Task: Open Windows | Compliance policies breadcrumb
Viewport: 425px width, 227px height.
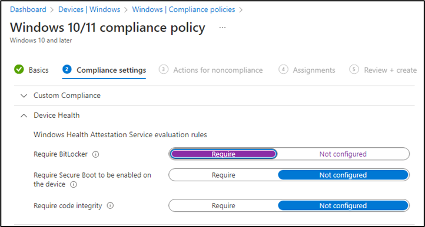Action: (x=184, y=9)
